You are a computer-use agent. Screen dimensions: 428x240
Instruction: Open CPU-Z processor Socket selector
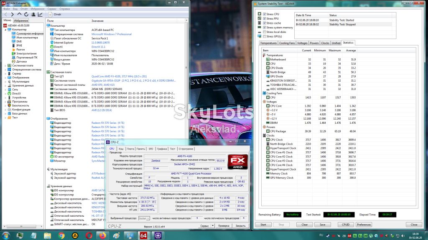pyautogui.click(x=144, y=218)
